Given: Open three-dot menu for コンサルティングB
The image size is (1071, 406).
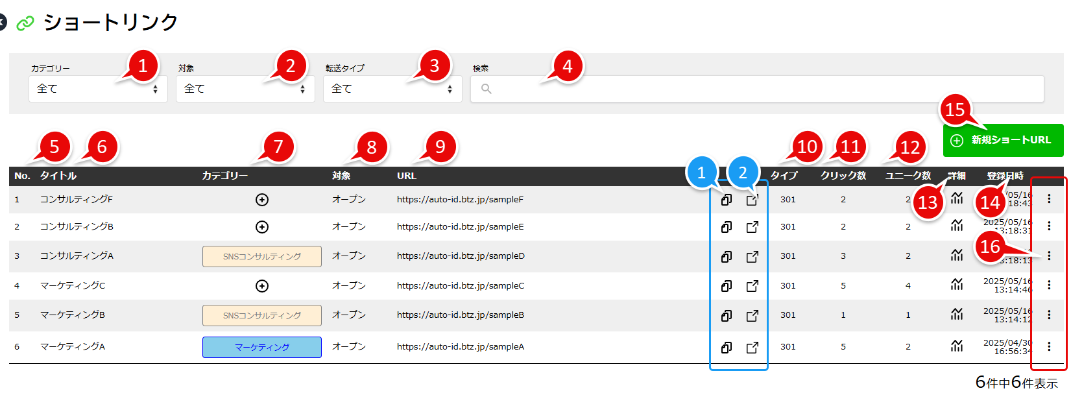Looking at the screenshot, I should (1049, 226).
